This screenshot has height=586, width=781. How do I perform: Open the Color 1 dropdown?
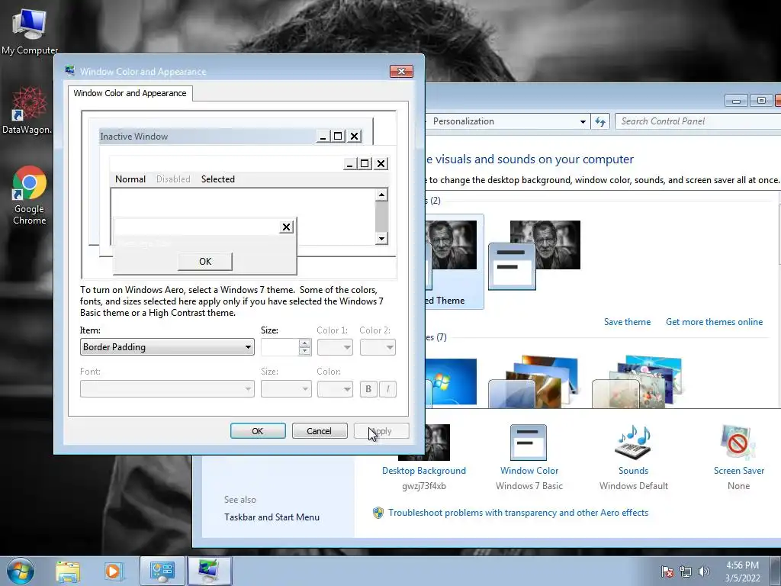[x=336, y=347]
